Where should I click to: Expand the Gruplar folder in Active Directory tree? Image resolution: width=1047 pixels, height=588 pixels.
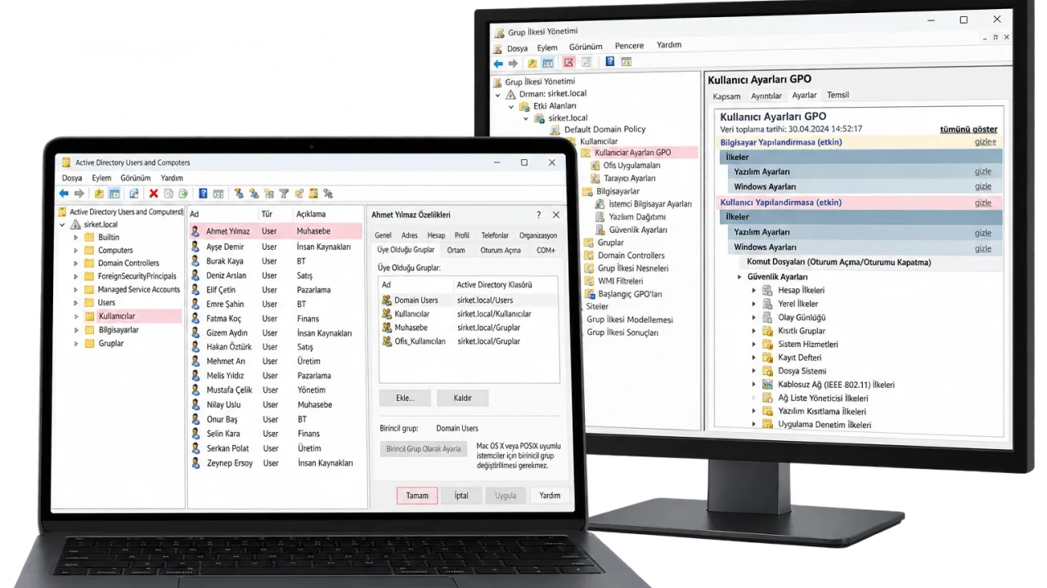click(76, 344)
